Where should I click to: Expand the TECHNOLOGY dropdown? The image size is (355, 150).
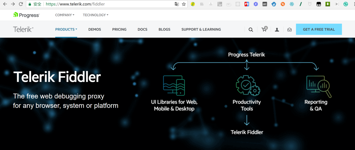click(x=96, y=15)
